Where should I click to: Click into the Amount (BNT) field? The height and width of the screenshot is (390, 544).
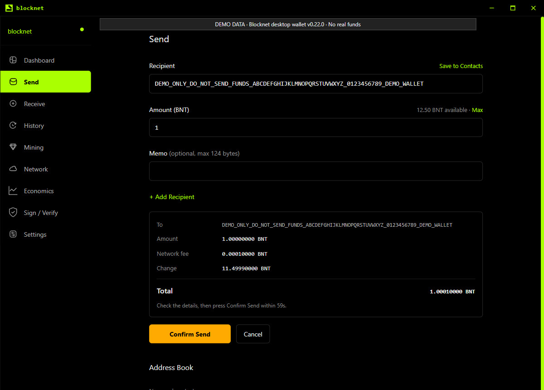tap(316, 127)
